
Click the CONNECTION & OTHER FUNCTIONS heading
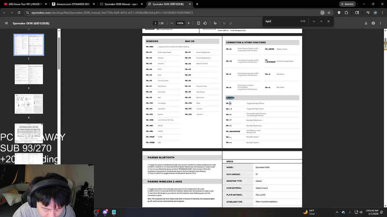(x=246, y=42)
